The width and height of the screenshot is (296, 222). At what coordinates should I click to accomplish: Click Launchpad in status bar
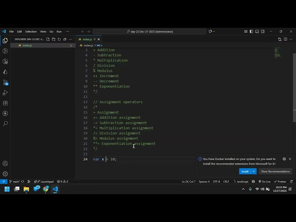tap(44, 182)
